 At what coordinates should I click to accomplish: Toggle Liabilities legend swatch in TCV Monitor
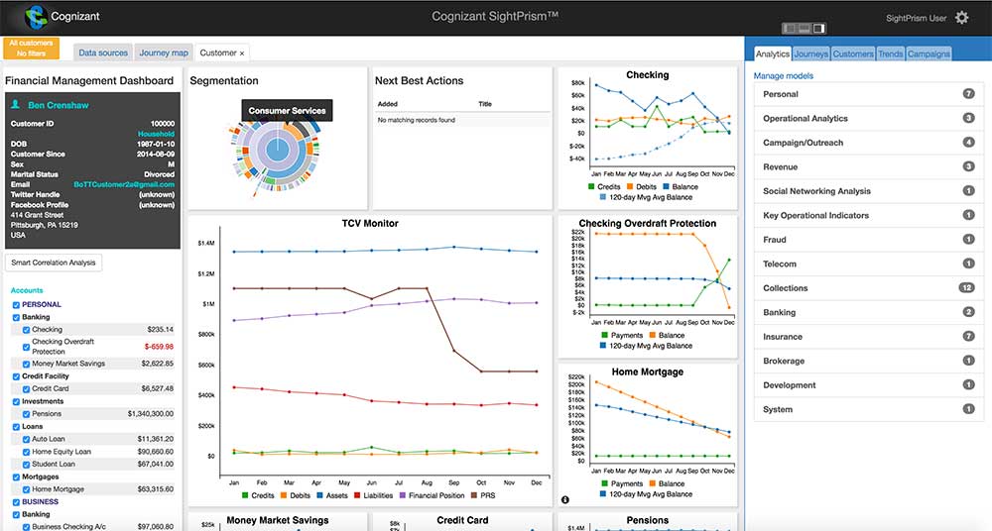[357, 495]
